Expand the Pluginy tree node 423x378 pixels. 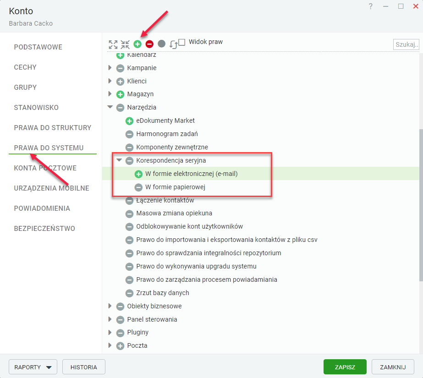click(110, 332)
